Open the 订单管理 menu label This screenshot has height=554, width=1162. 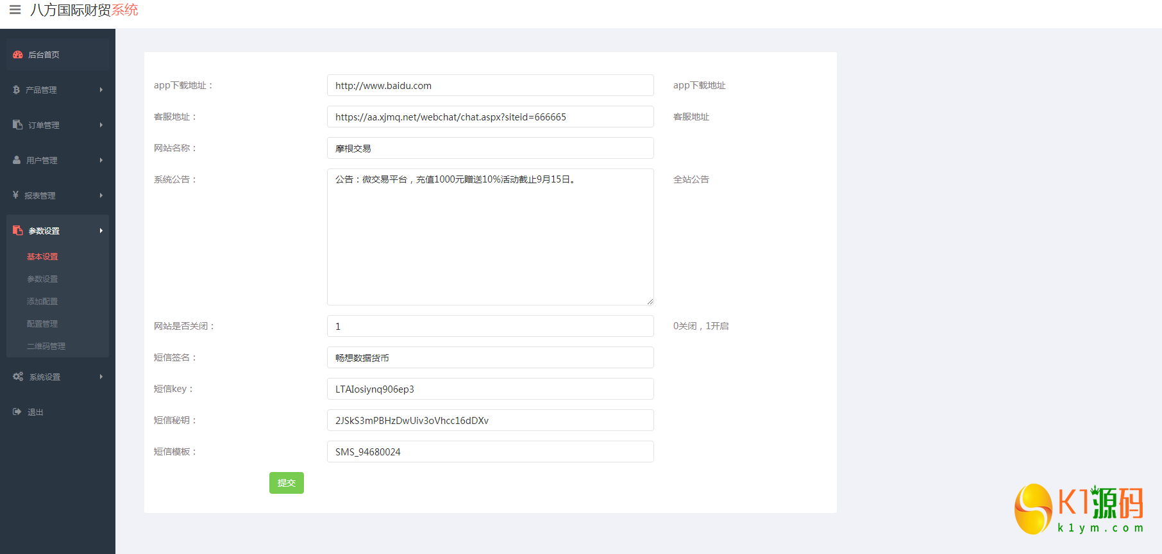44,126
